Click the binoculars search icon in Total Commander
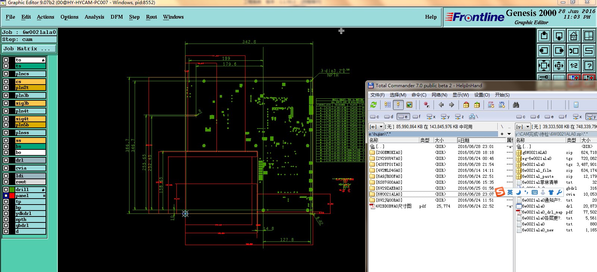 coord(516,105)
